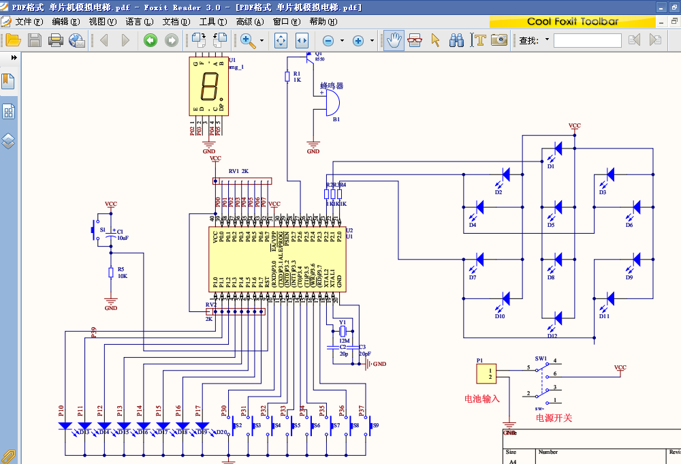Choose the Typewriter T tool

pyautogui.click(x=478, y=40)
